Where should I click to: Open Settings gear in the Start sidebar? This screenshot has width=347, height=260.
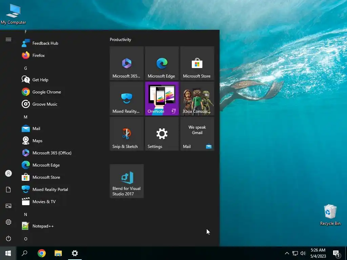(8, 222)
